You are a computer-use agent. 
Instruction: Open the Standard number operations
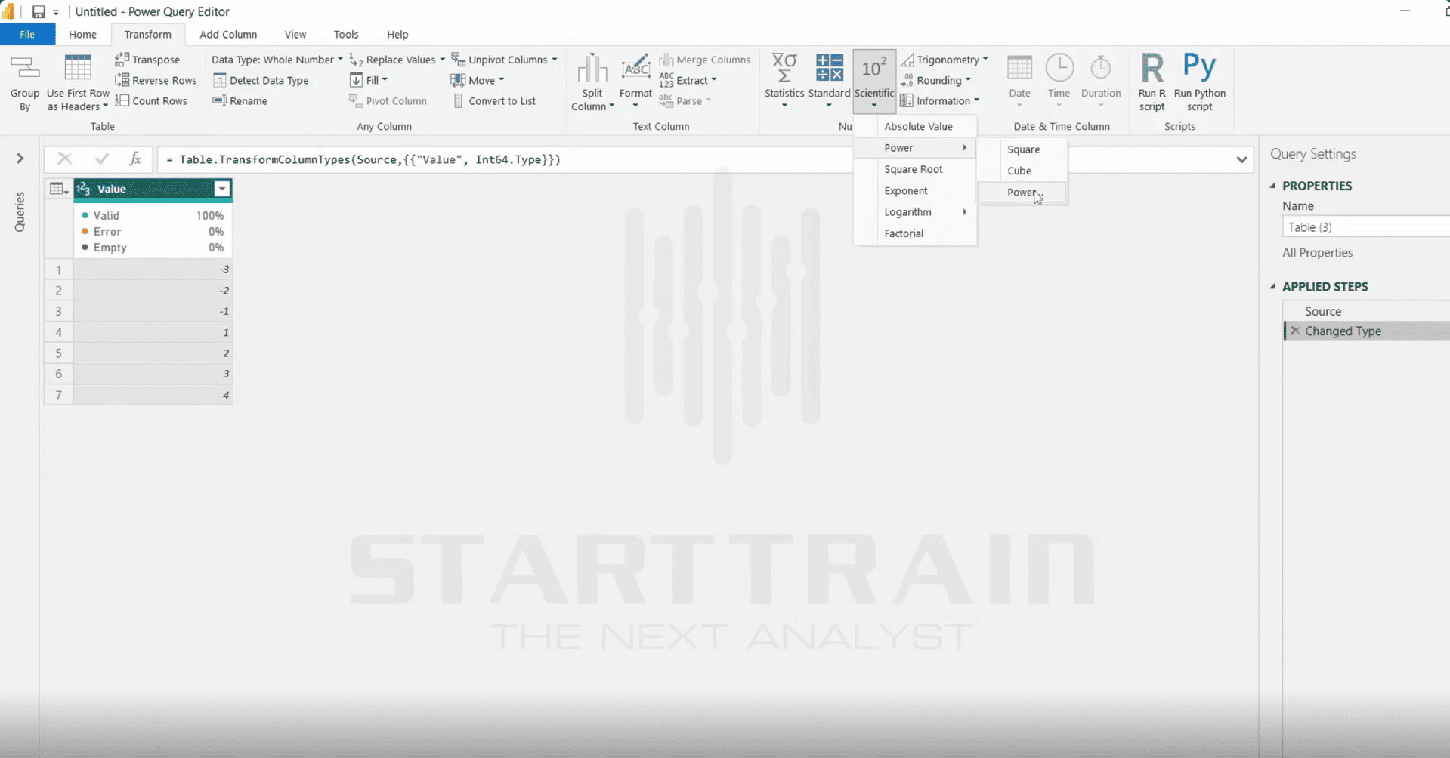tap(829, 82)
